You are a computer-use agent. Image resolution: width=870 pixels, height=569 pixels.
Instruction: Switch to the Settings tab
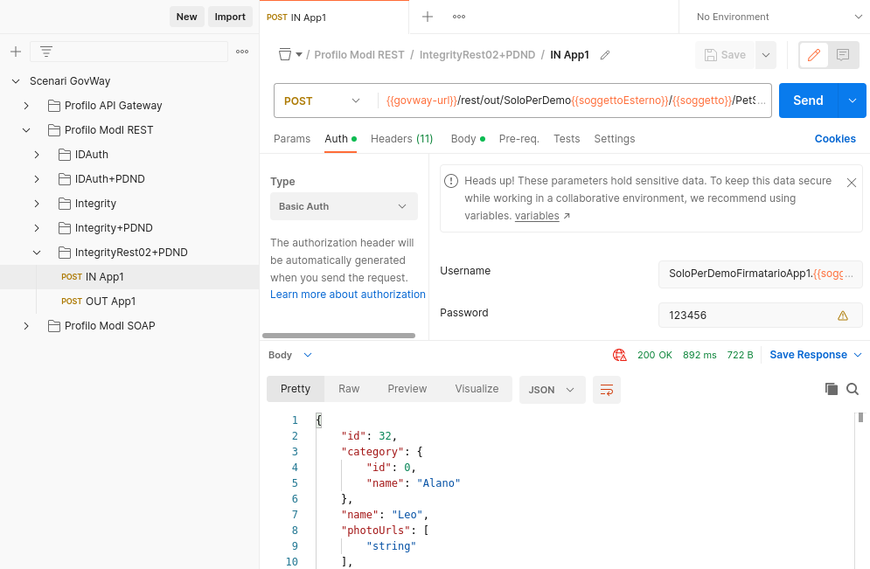coord(614,139)
